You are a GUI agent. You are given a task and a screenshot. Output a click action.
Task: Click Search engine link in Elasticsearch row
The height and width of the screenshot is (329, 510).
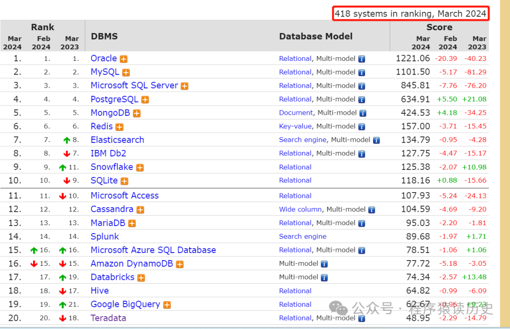(303, 140)
